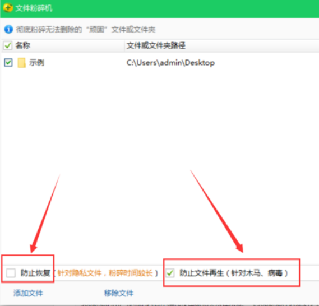This screenshot has width=319, height=306.
Task: Click the 360 logo icon in title bar
Action: click(x=8, y=8)
